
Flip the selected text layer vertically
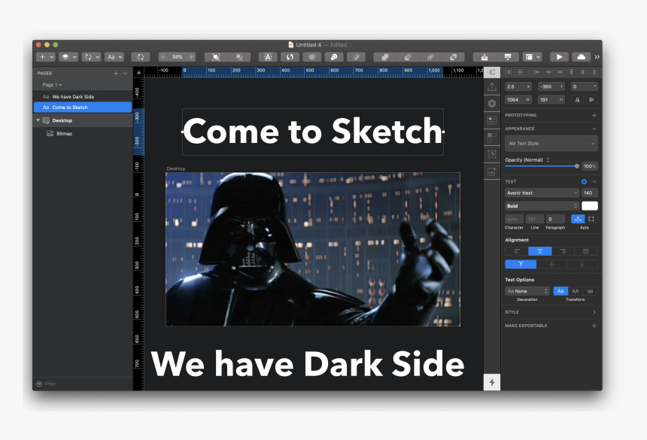[x=592, y=99]
